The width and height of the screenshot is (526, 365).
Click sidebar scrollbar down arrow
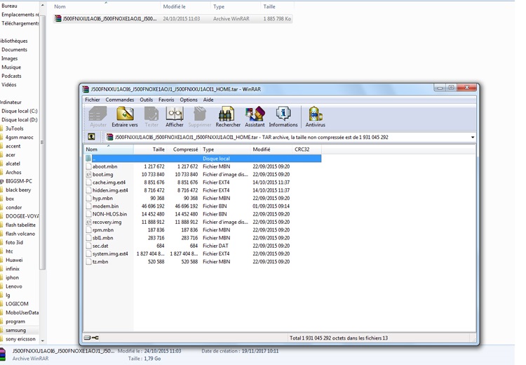(42, 340)
